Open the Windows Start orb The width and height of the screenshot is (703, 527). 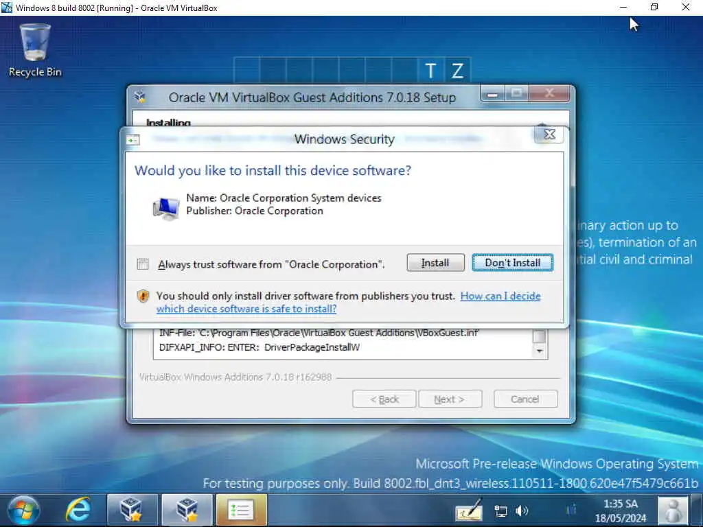[x=23, y=510]
